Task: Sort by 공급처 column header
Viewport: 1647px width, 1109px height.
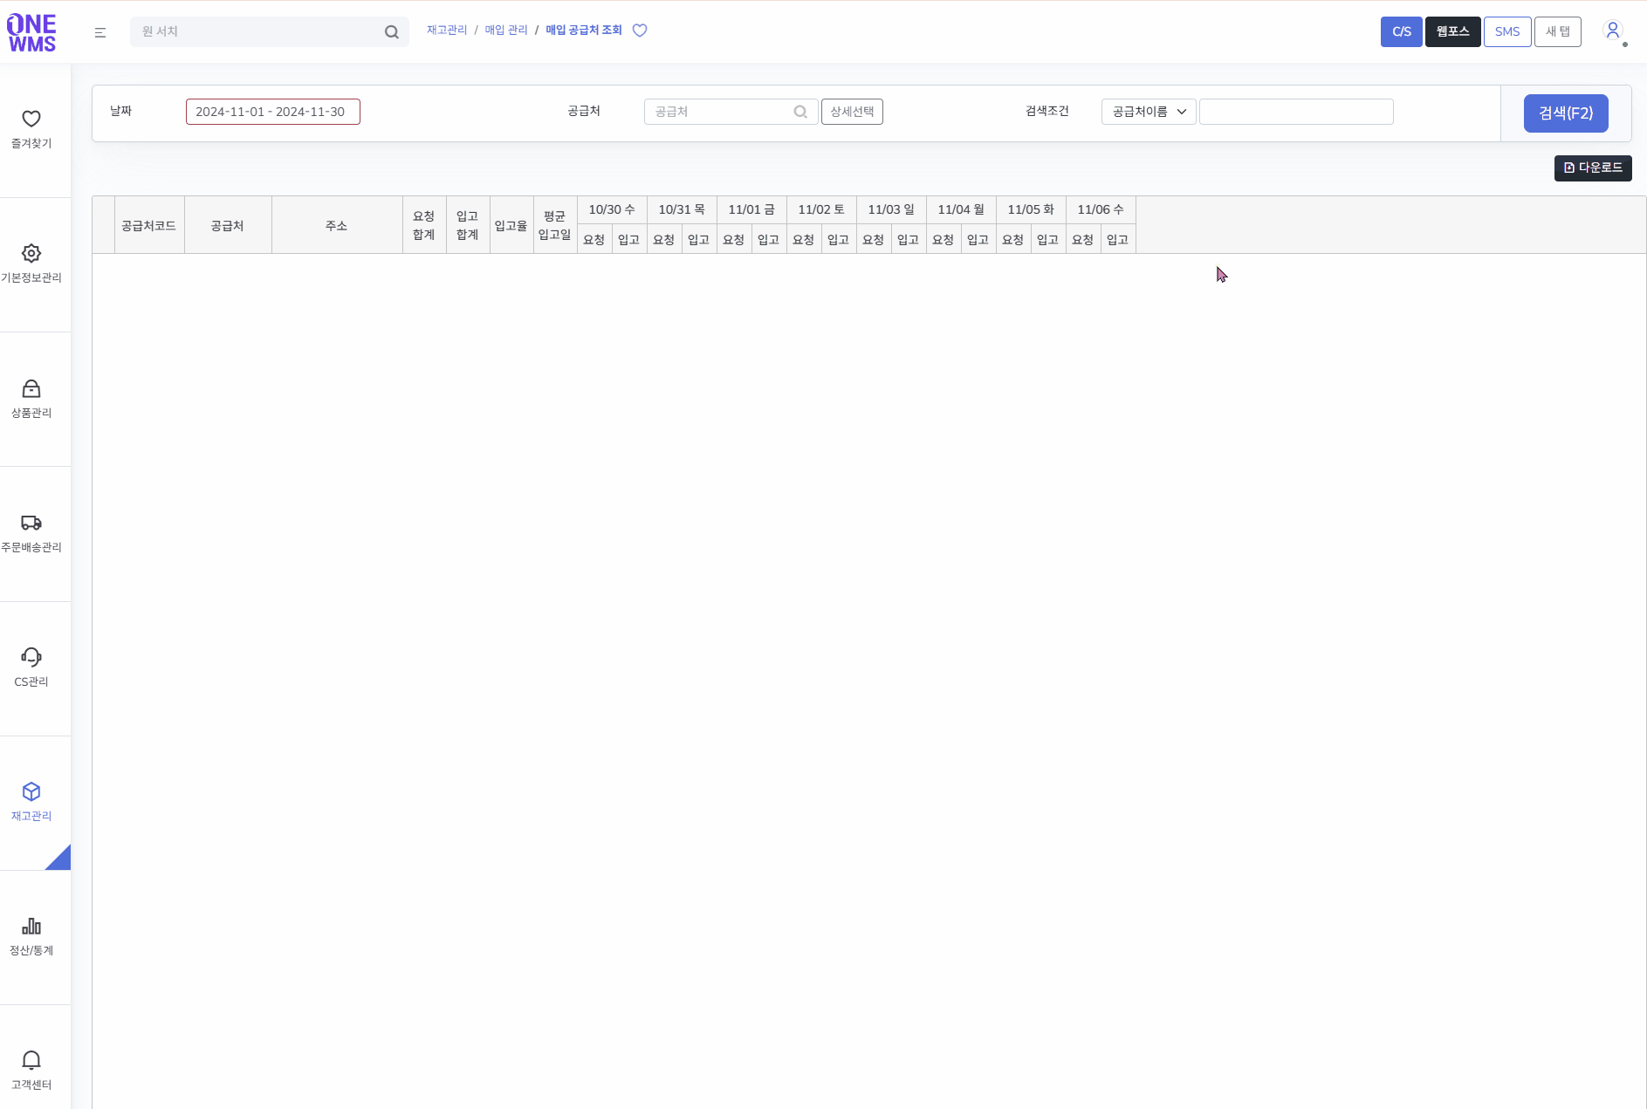Action: [228, 225]
